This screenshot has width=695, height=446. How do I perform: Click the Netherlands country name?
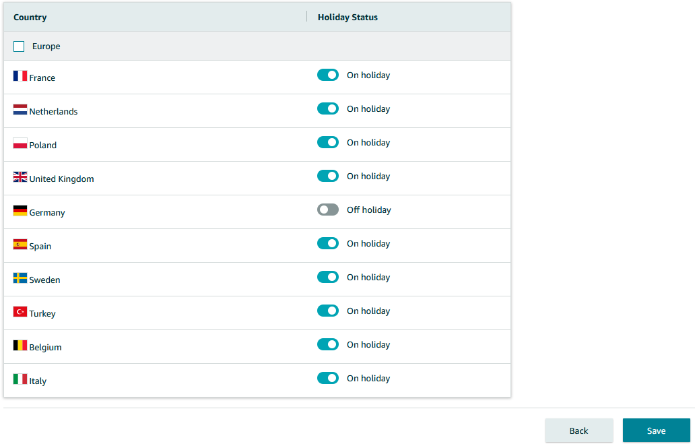point(53,111)
